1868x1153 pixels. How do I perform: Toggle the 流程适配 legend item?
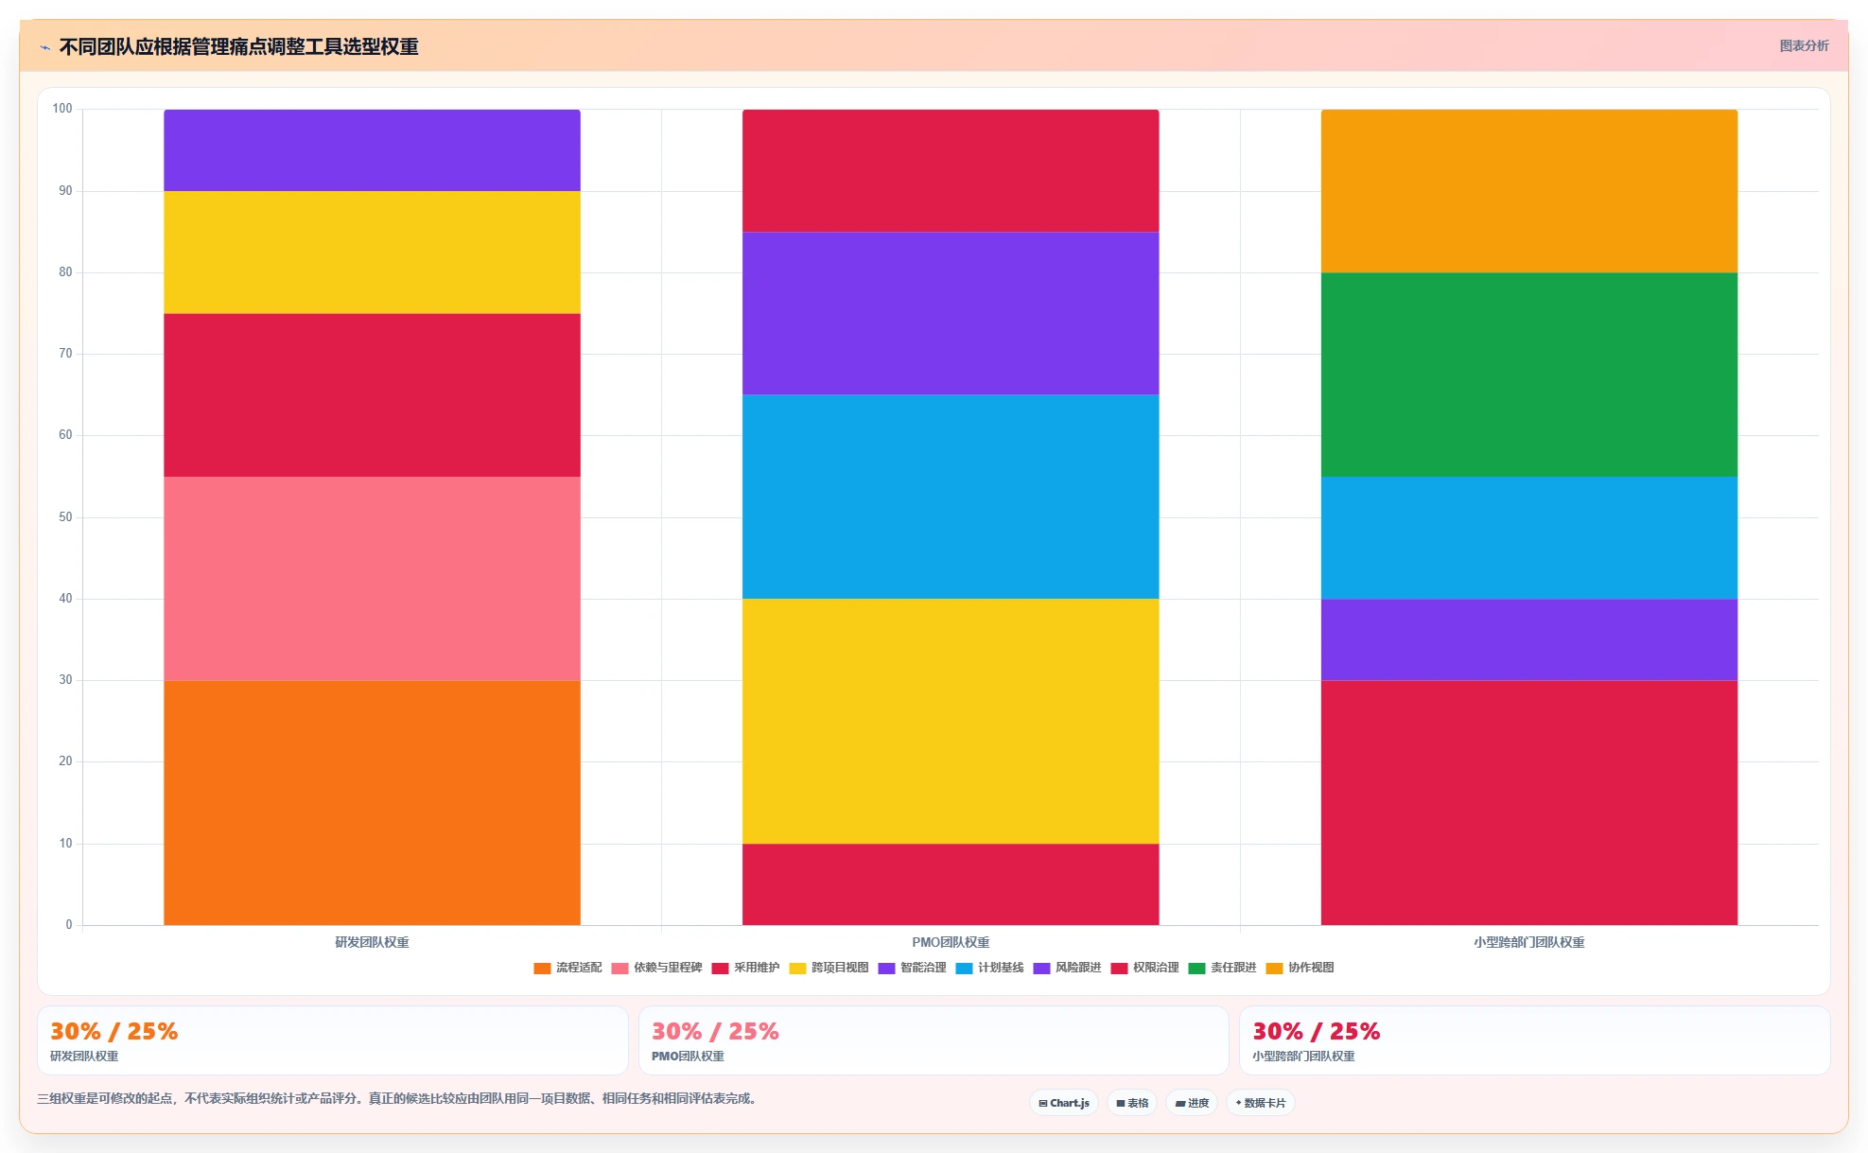coord(567,968)
